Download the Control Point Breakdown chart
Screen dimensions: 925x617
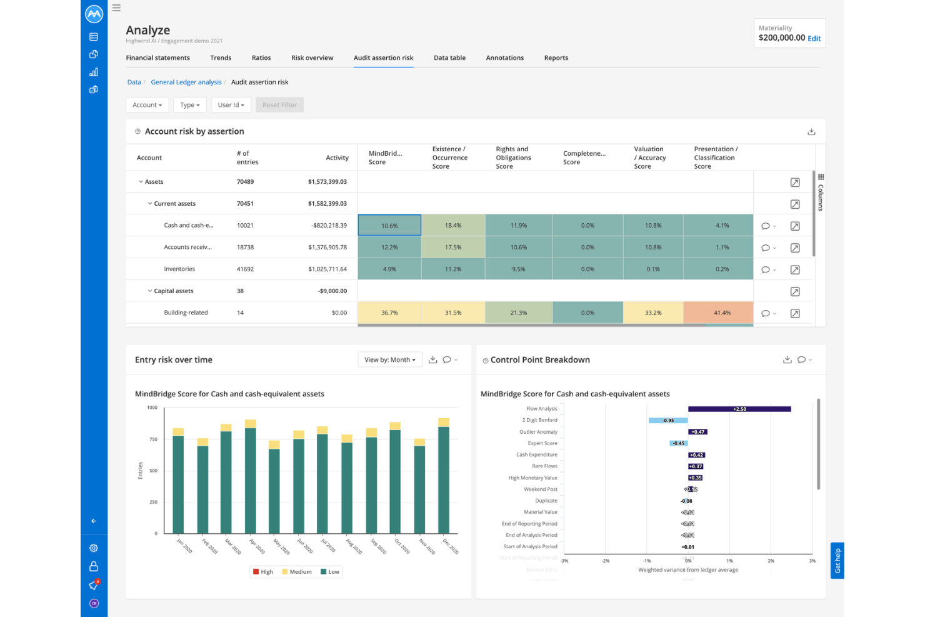tap(787, 359)
